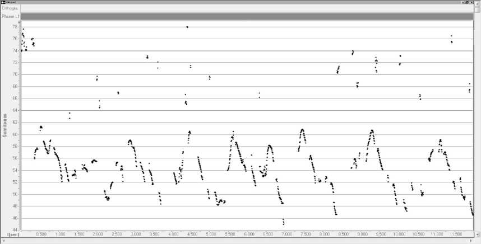Select the Orthographic tier label

tap(11, 8)
